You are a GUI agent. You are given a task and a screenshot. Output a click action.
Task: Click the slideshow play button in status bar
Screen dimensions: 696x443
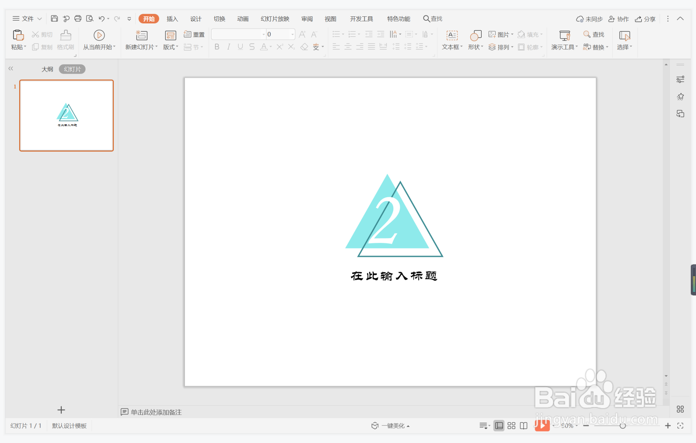point(542,425)
